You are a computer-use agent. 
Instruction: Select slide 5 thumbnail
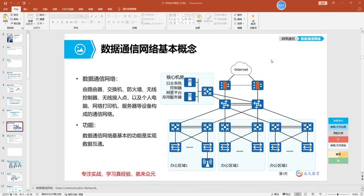pyautogui.click(x=15, y=101)
